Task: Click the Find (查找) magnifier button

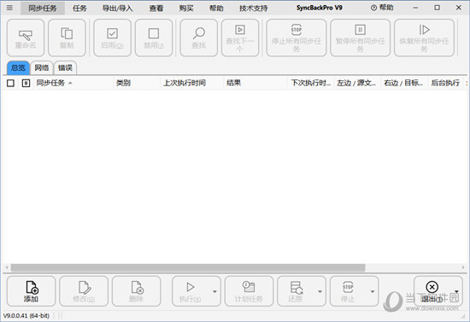Action: pos(199,38)
